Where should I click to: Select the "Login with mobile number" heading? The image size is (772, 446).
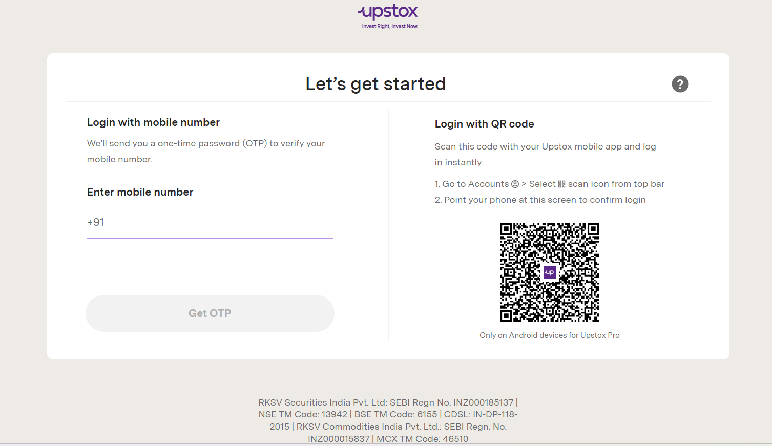pos(153,122)
